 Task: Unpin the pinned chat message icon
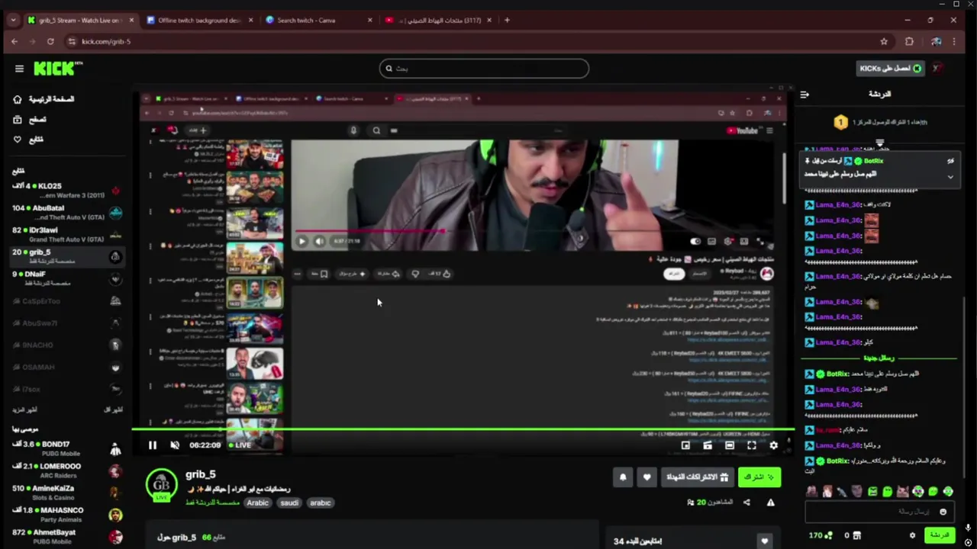tap(950, 162)
